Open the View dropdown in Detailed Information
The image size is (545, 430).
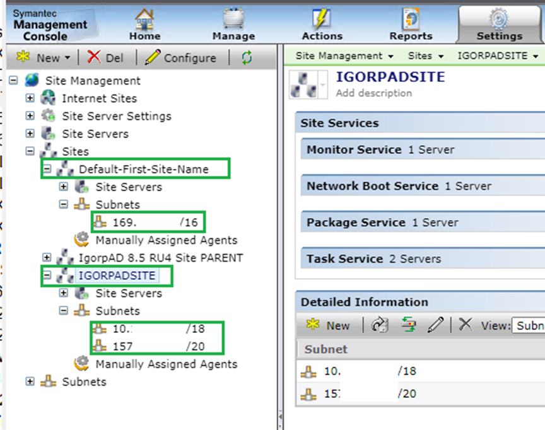[529, 325]
